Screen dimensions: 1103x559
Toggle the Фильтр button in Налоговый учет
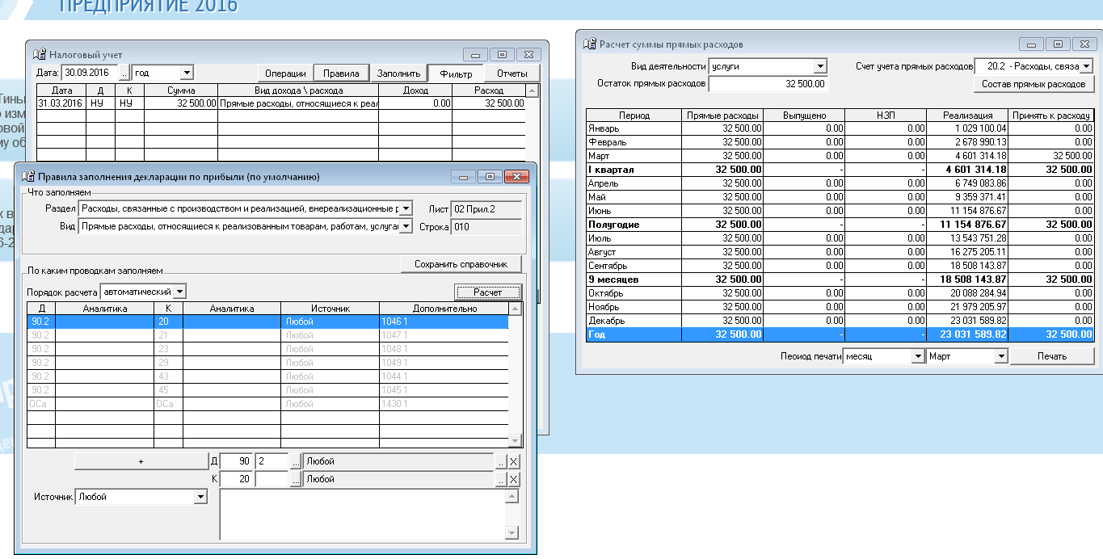pos(456,74)
